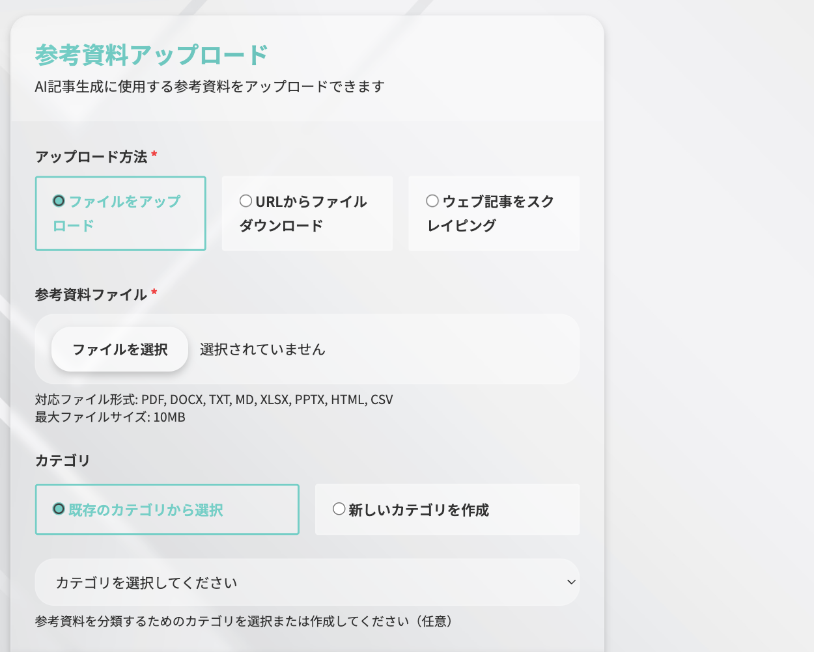Select the ファイルをアップロード upload method

pos(120,213)
